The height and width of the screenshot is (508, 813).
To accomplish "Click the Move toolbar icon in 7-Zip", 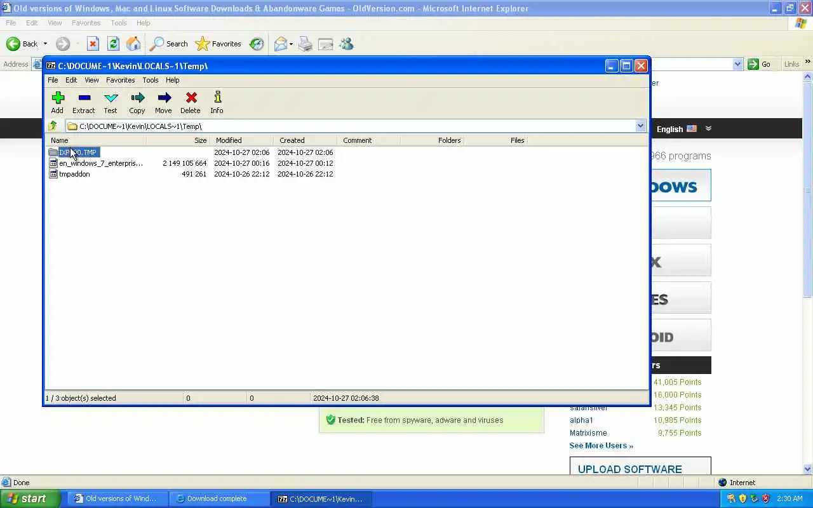I will coord(164,102).
